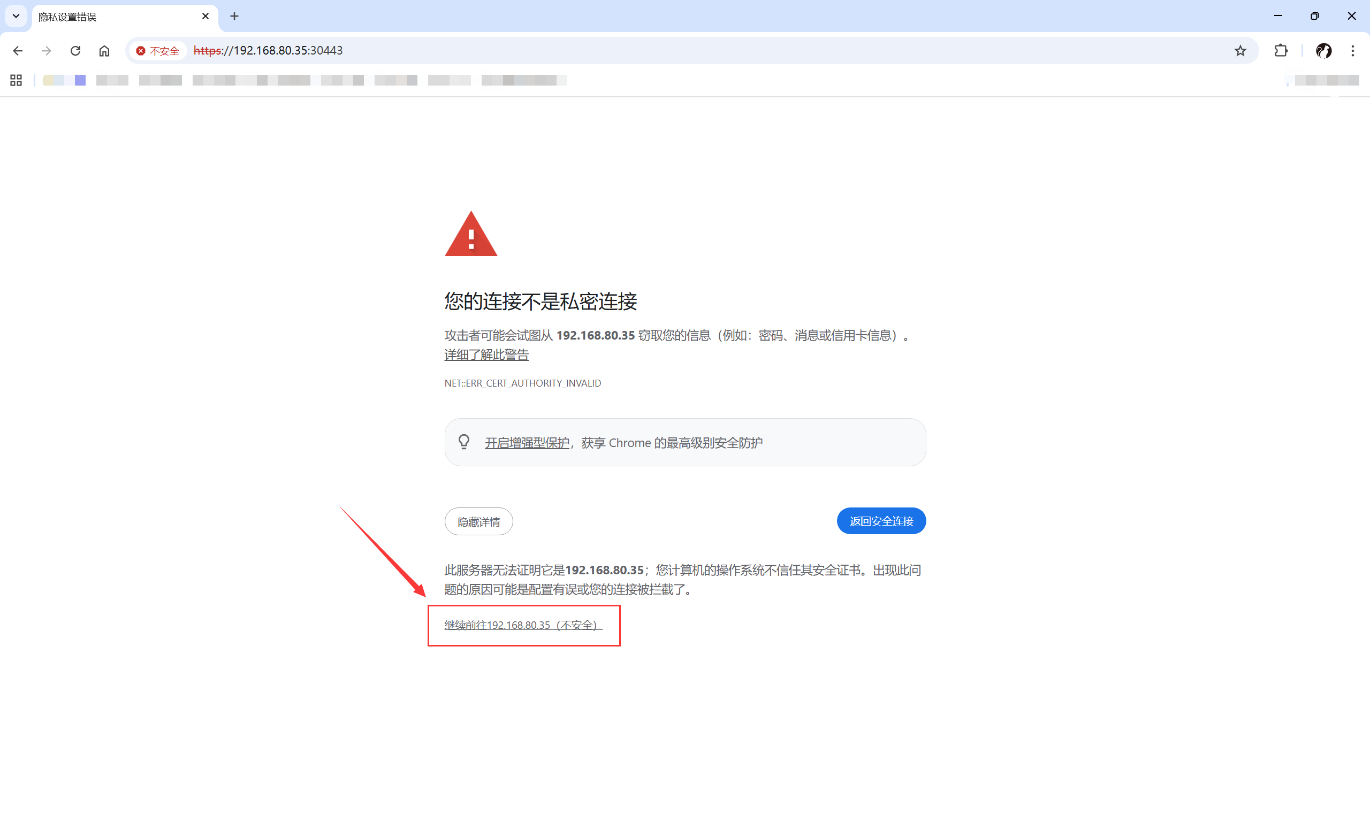Open the extensions puzzle icon

1280,51
